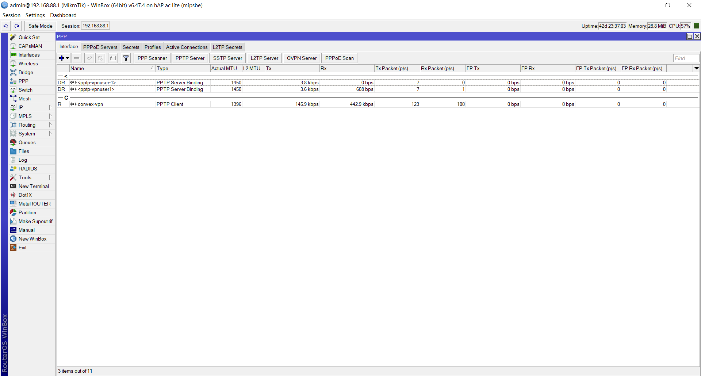Viewport: 701px width, 376px height.
Task: Expand the Routing submenu arrow
Action: click(50, 125)
